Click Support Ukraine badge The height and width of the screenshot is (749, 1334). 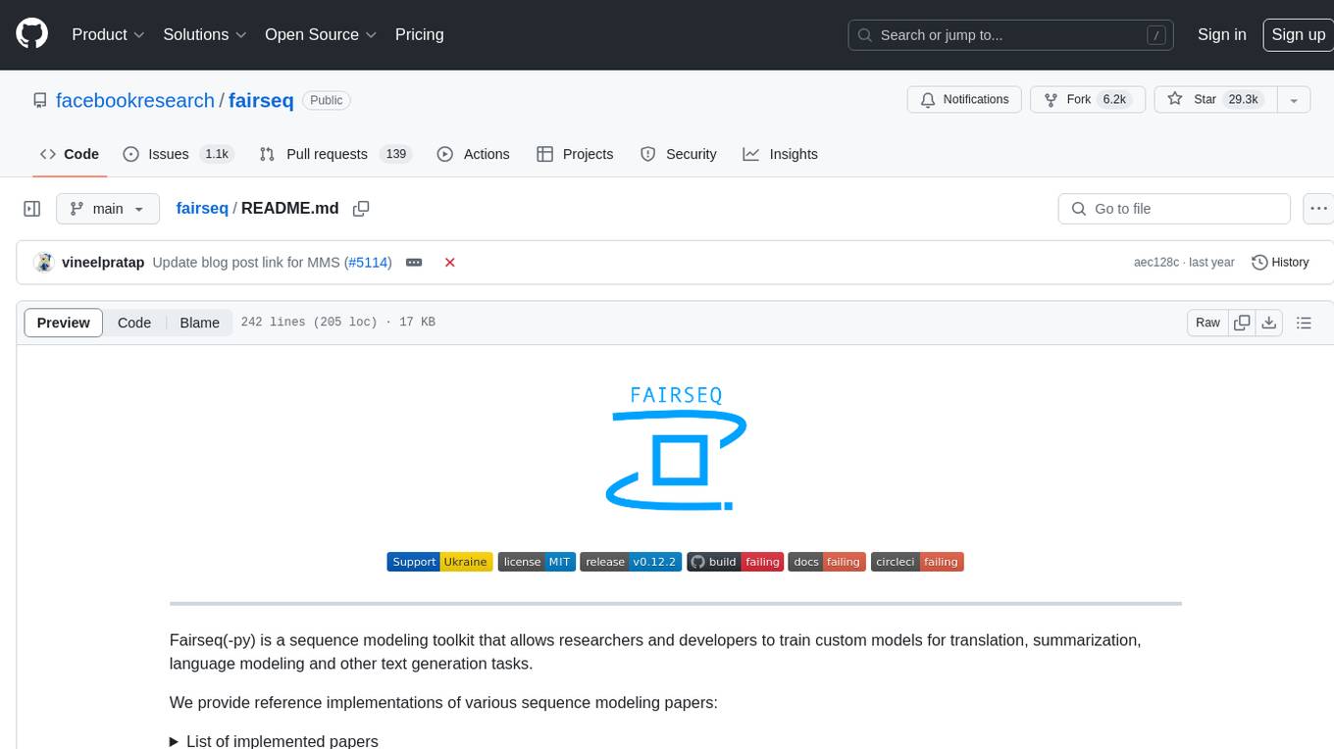439,562
